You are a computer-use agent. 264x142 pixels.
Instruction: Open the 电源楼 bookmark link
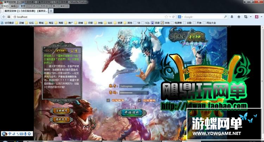(x=176, y=23)
